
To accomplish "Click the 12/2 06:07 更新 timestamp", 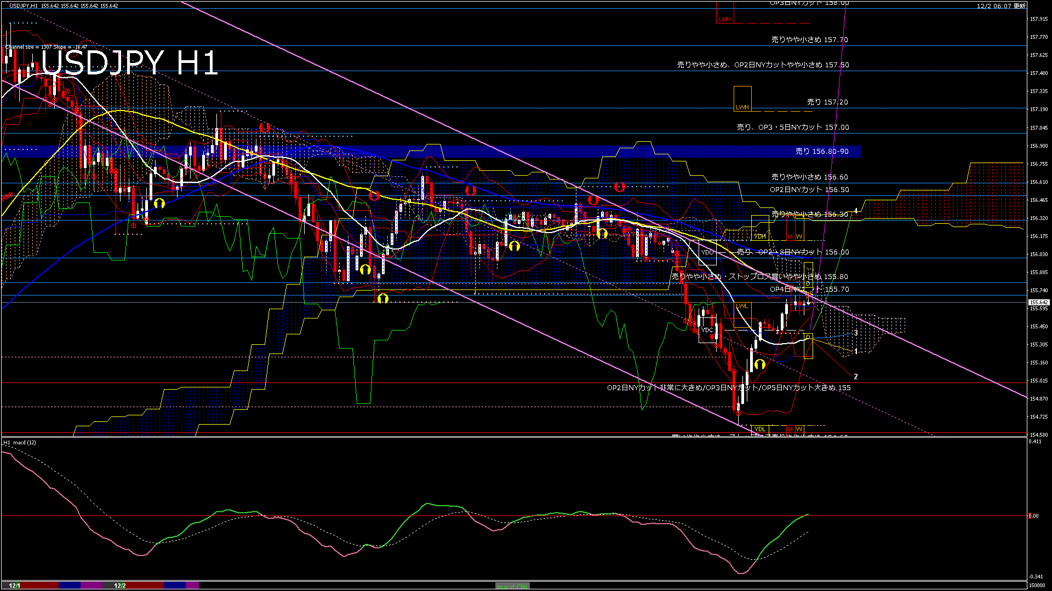I will pos(1001,6).
